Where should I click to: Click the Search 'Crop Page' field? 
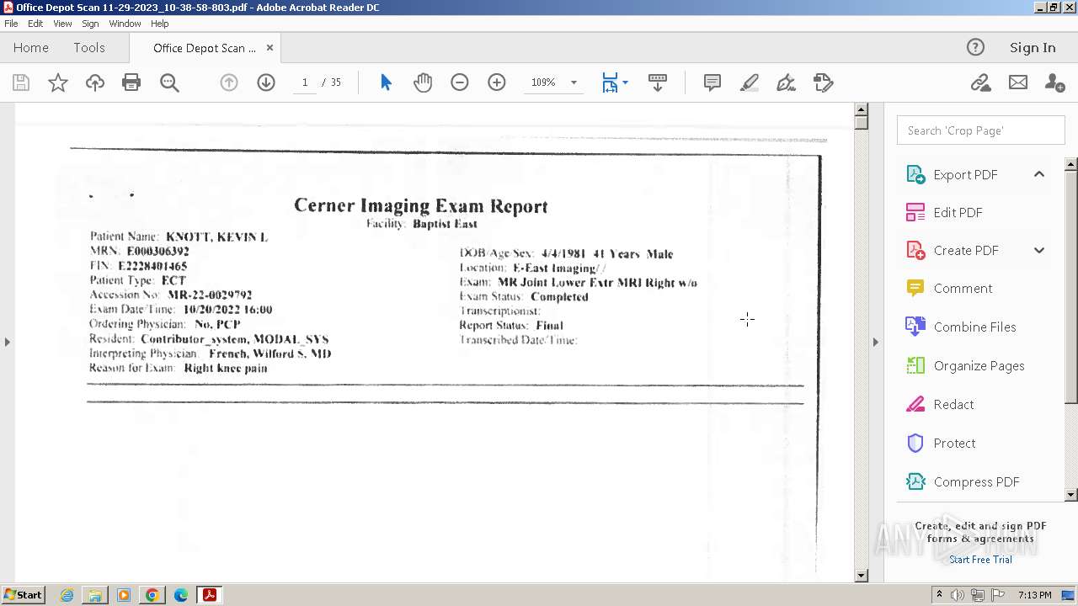click(x=980, y=130)
